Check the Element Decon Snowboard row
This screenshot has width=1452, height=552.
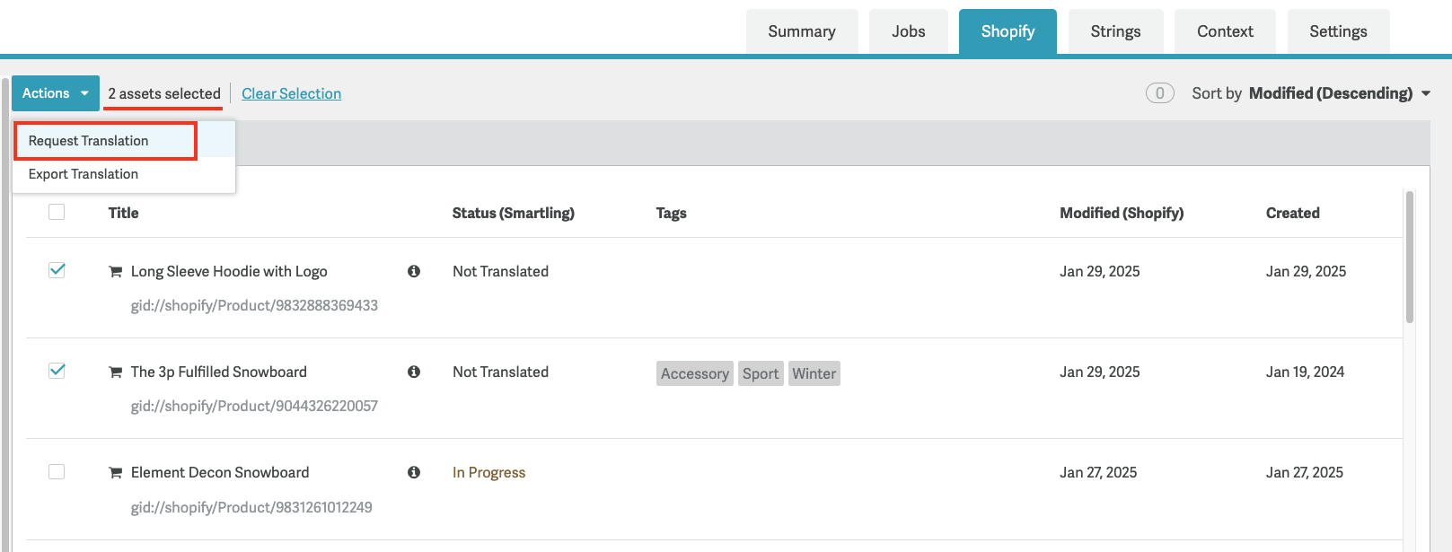(x=57, y=471)
